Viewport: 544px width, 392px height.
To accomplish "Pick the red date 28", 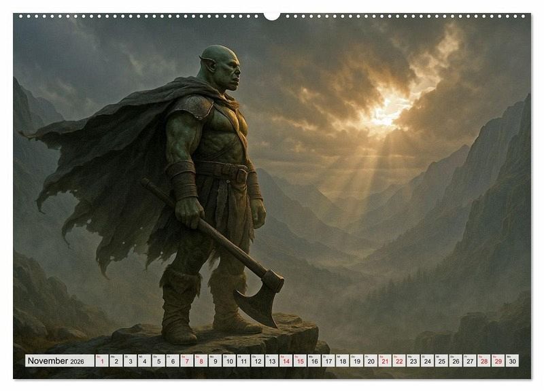I will coord(484,361).
